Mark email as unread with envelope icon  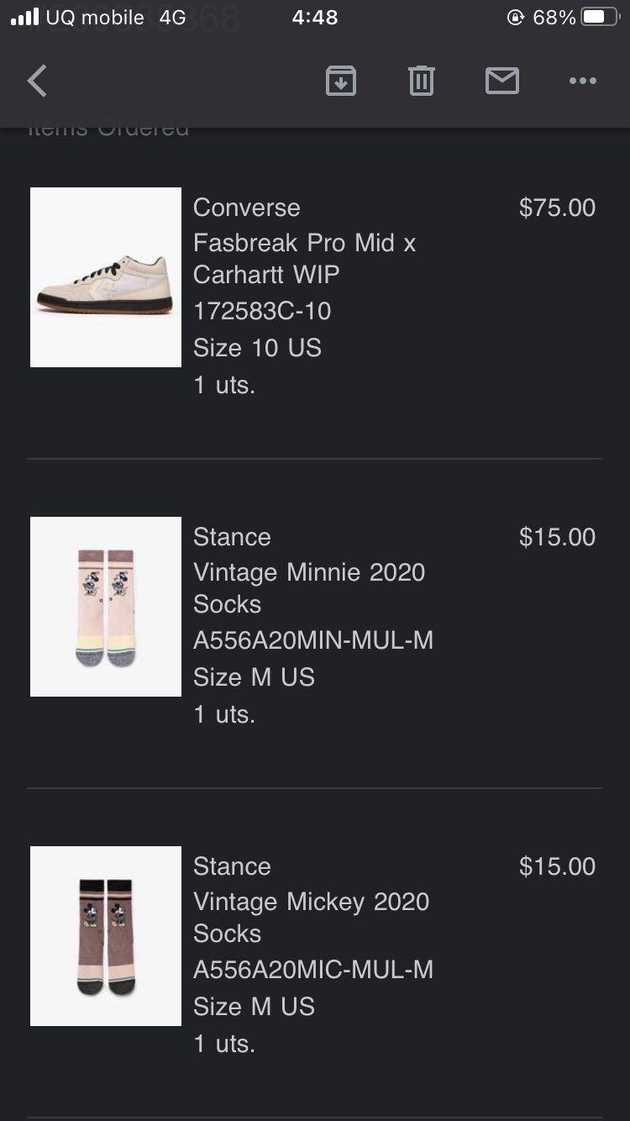pyautogui.click(x=501, y=82)
